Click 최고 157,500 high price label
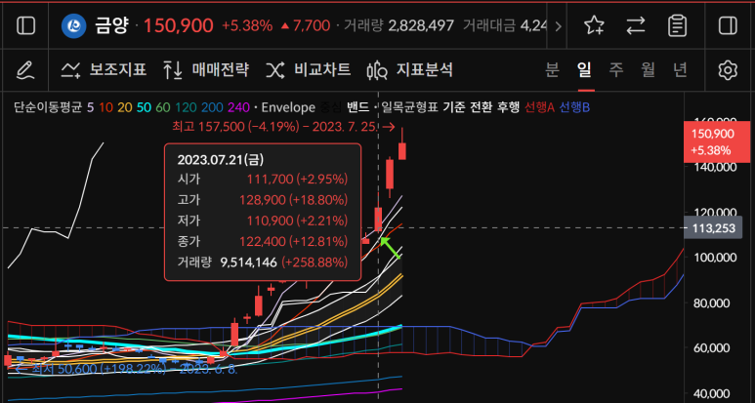755x403 pixels. tap(283, 127)
